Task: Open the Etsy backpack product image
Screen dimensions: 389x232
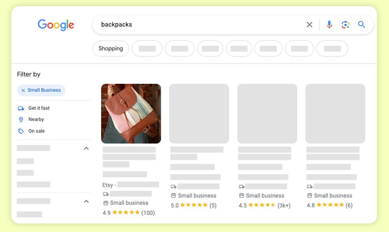Action: (x=131, y=114)
